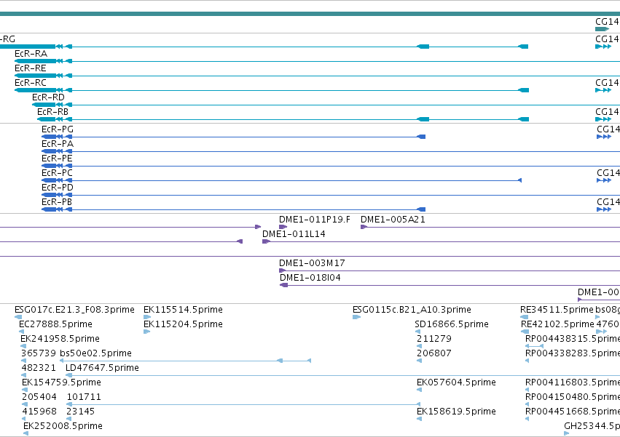Select the EcR-RE transcript label
The height and width of the screenshot is (437, 620).
coord(31,68)
